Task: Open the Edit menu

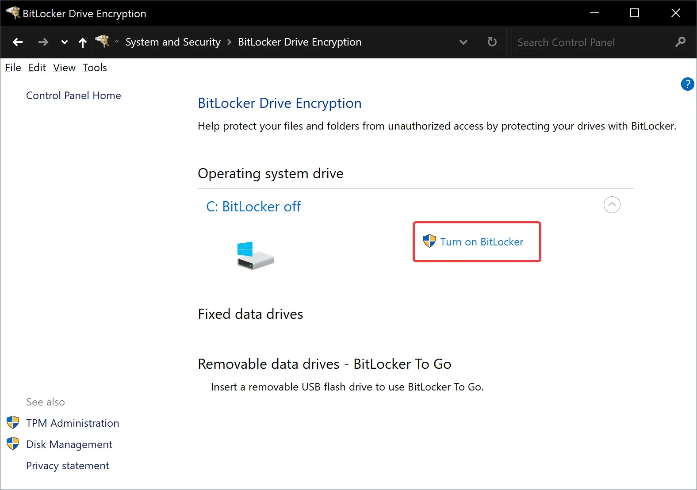Action: (x=37, y=68)
